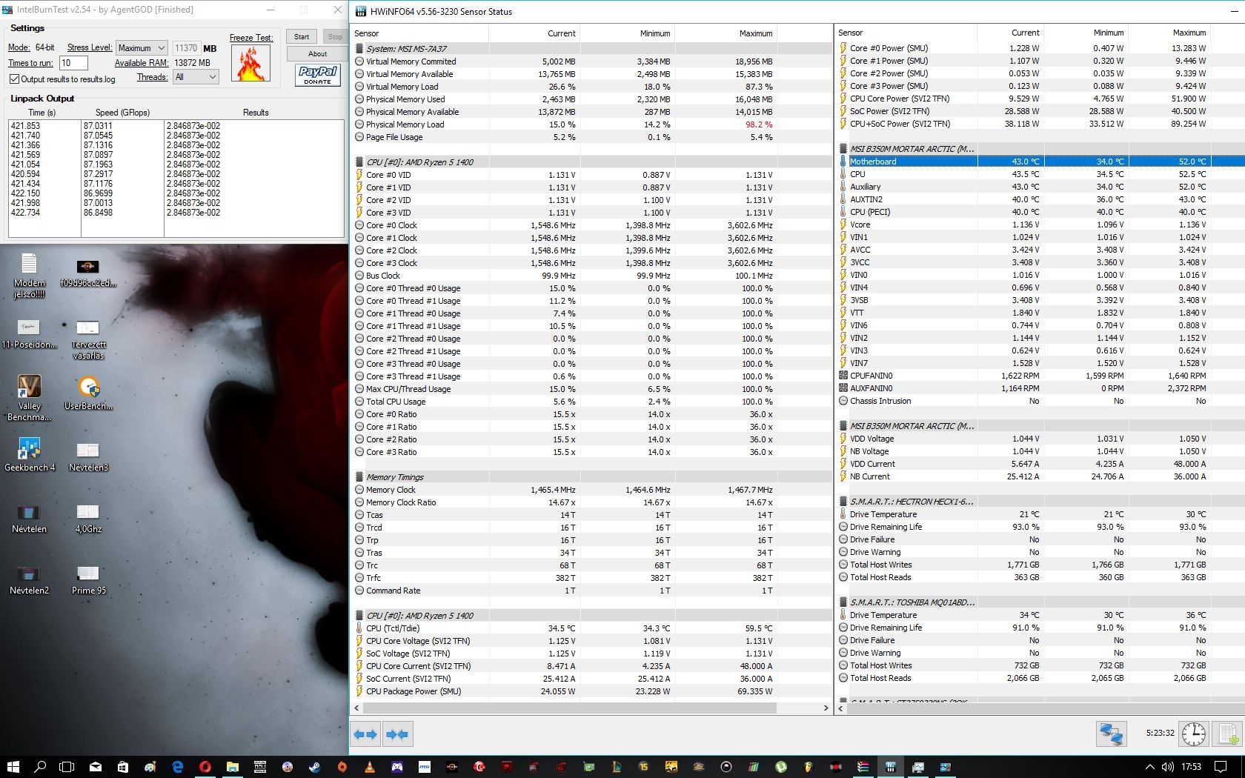Select the Motherboard temperature sensor row
Viewport: 1245px width, 778px height.
(x=1040, y=162)
